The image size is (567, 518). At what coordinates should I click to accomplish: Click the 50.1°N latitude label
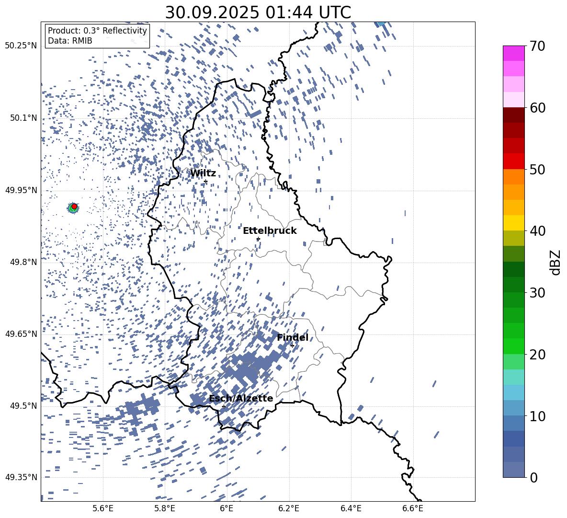pyautogui.click(x=23, y=118)
